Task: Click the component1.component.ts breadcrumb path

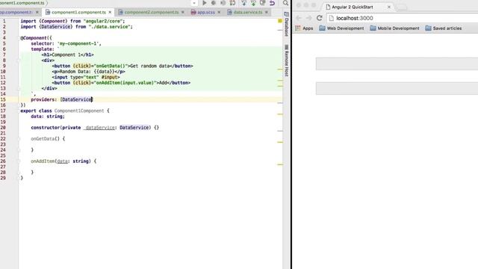Action: click(x=22, y=3)
